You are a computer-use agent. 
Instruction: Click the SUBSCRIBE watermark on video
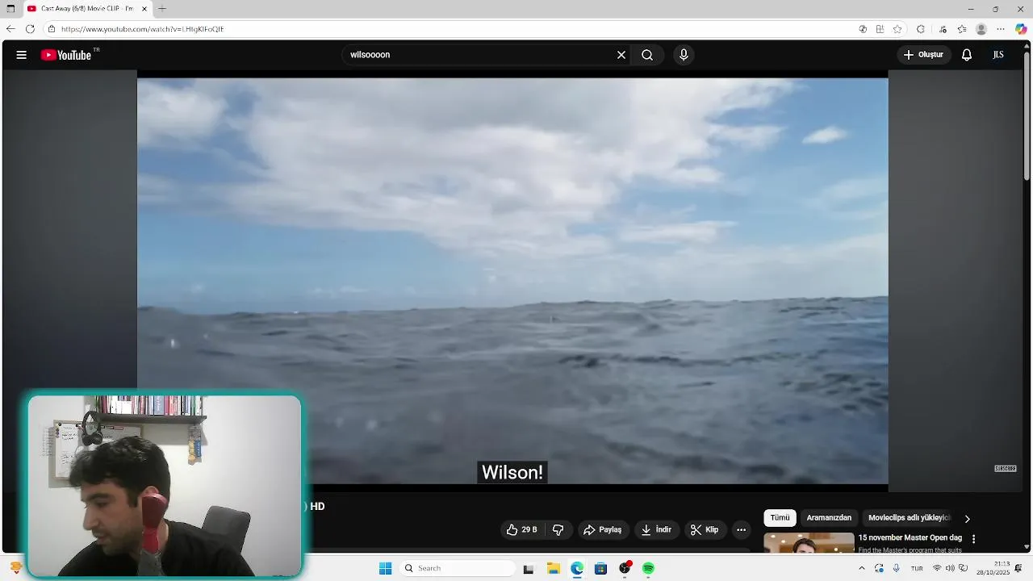tap(1005, 469)
